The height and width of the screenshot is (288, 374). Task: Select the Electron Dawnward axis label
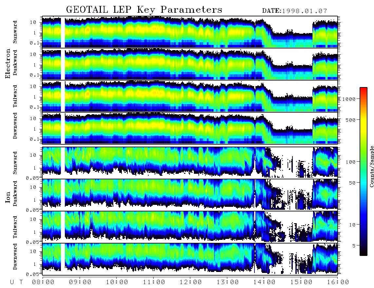tap(15, 126)
